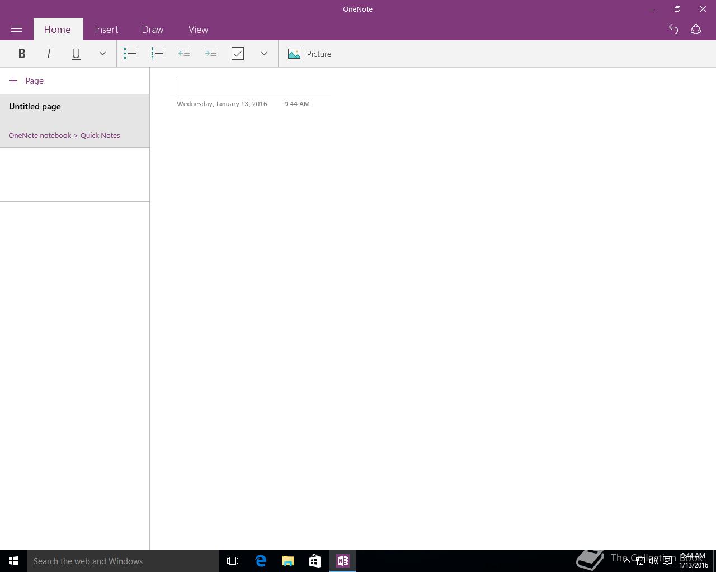Decrease paragraph indent
Viewport: 716px width, 572px height.
184,54
